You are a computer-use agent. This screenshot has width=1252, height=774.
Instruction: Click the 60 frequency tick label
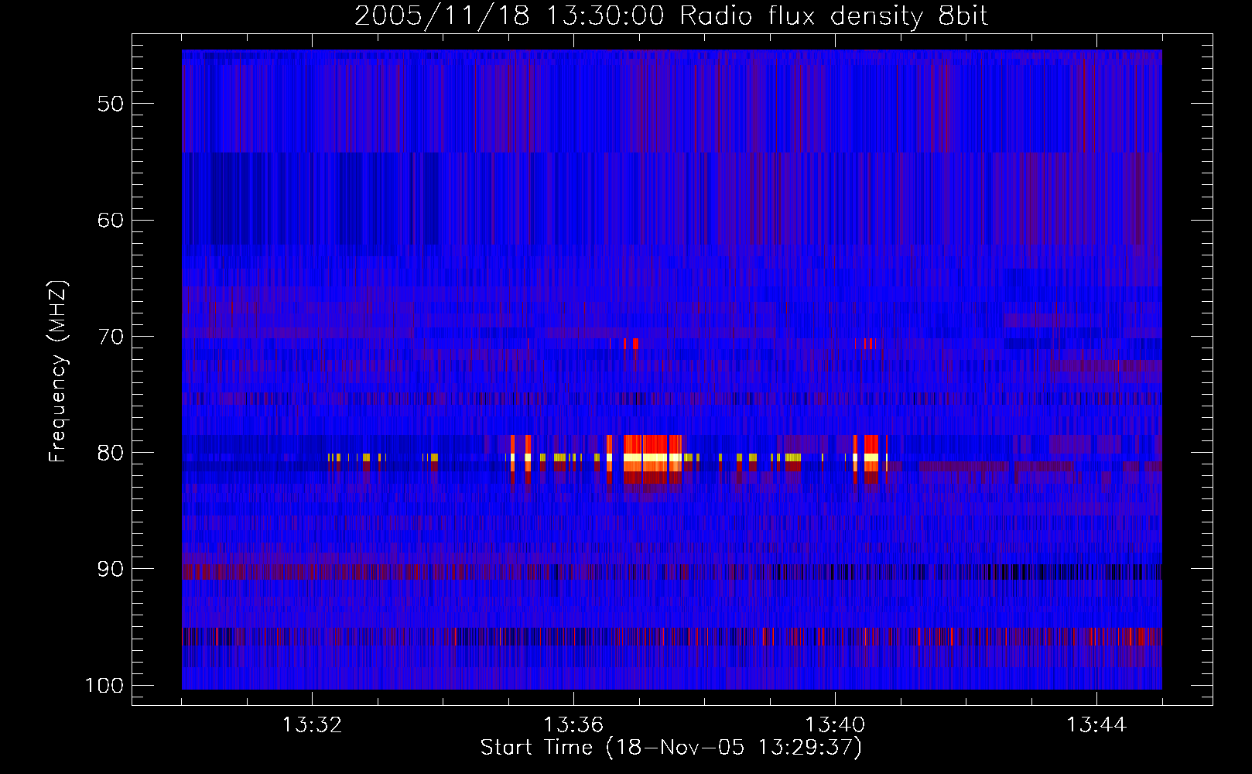pos(110,220)
